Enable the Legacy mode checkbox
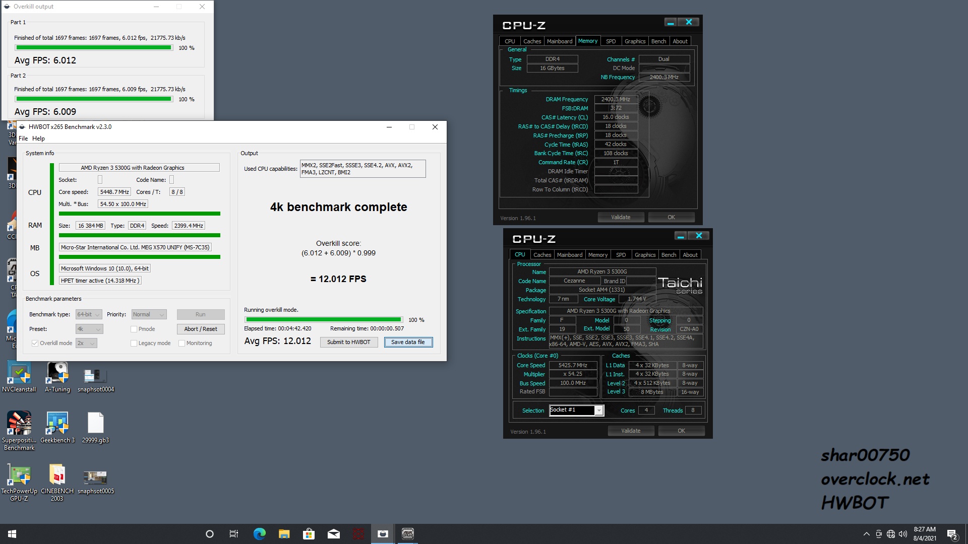This screenshot has width=968, height=544. 134,343
